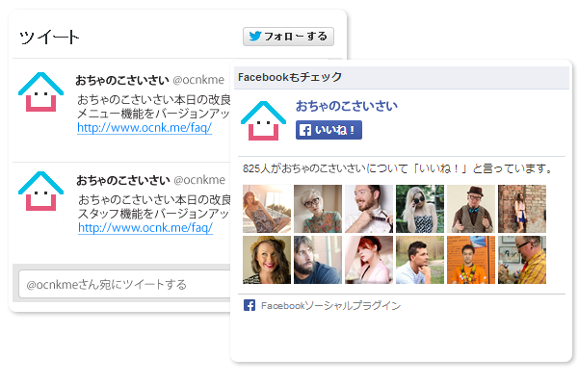Click second tweet's @ocnkme handle

coord(199,180)
